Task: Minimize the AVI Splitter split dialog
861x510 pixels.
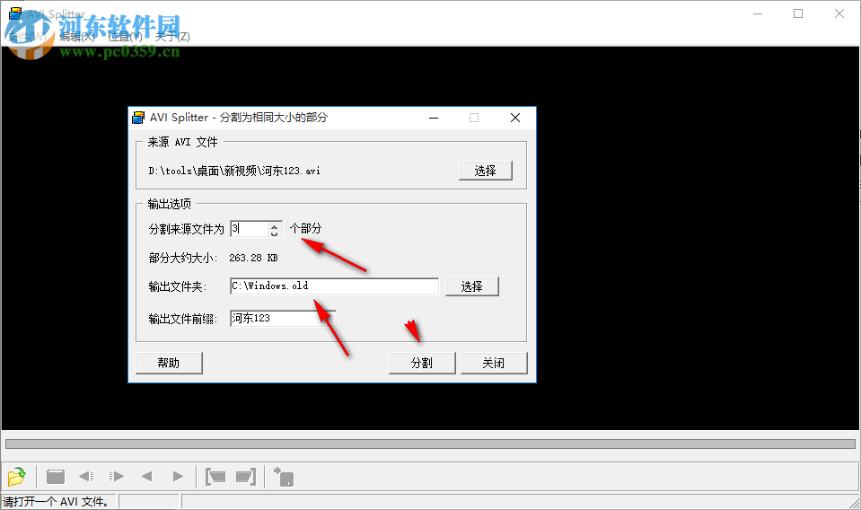Action: click(x=434, y=118)
